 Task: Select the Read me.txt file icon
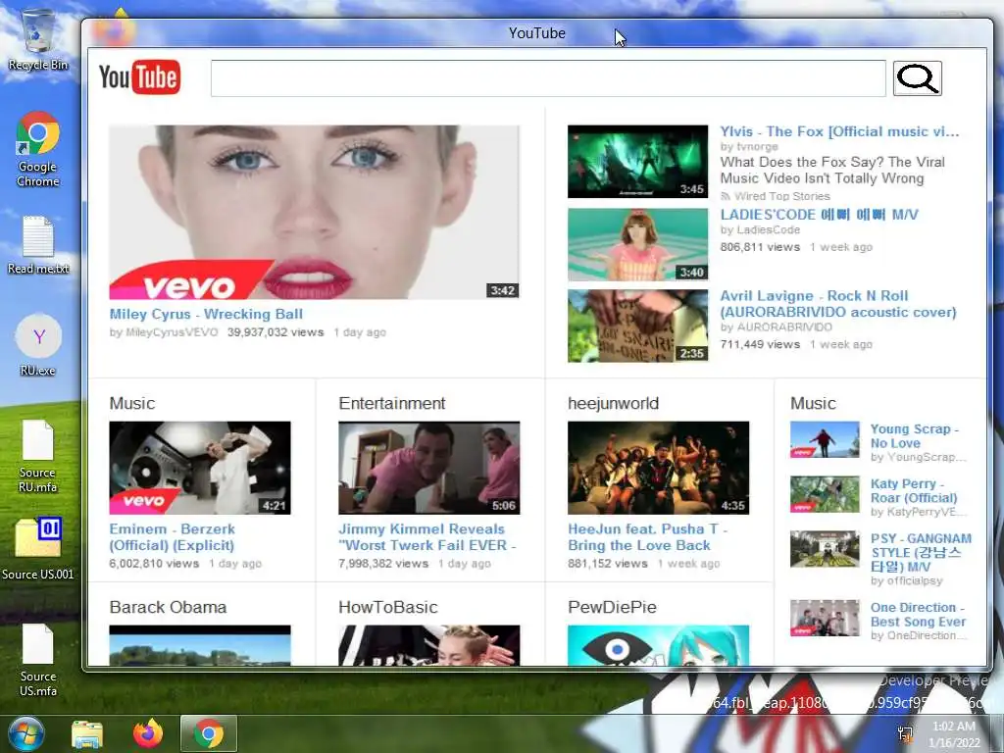pyautogui.click(x=38, y=245)
